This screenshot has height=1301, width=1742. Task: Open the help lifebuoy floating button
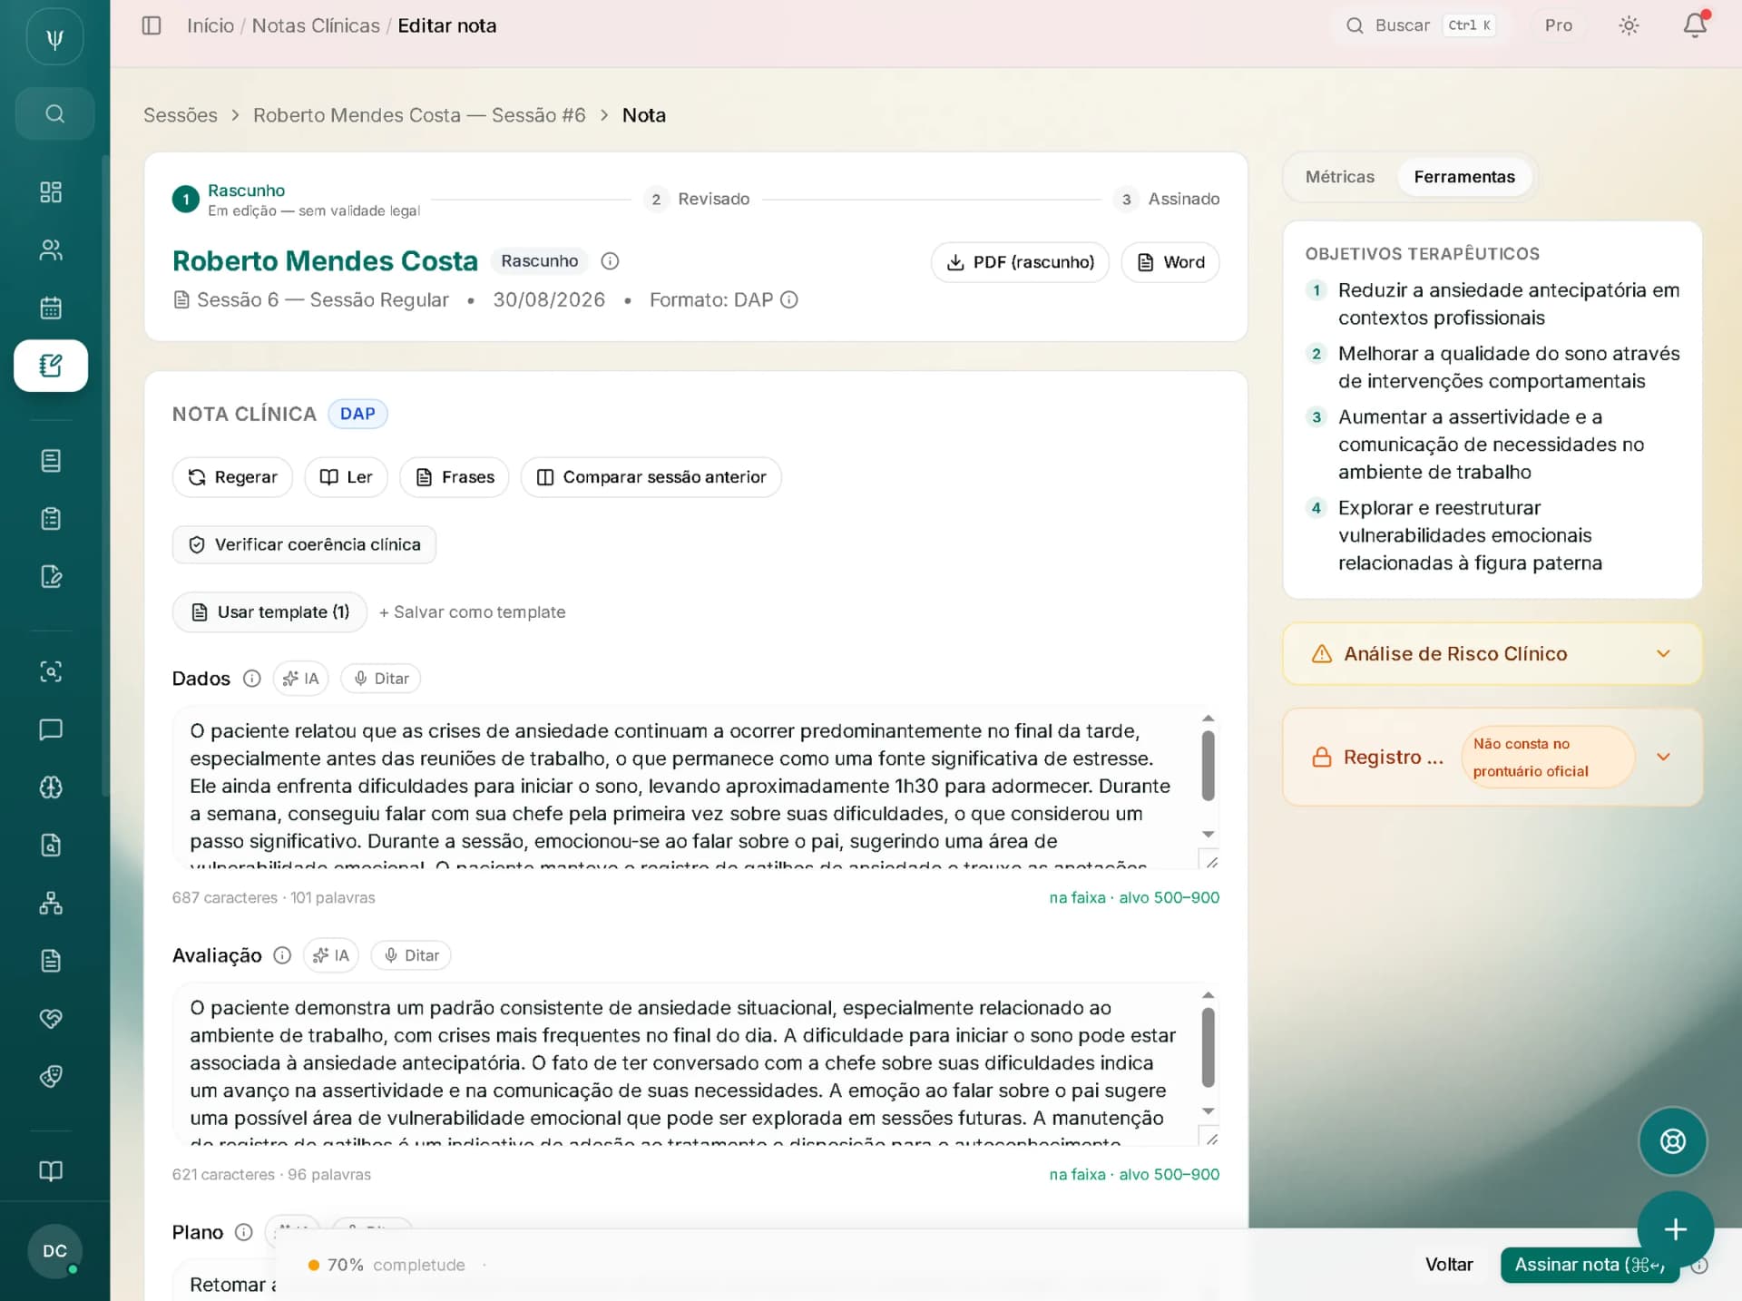[x=1672, y=1141]
